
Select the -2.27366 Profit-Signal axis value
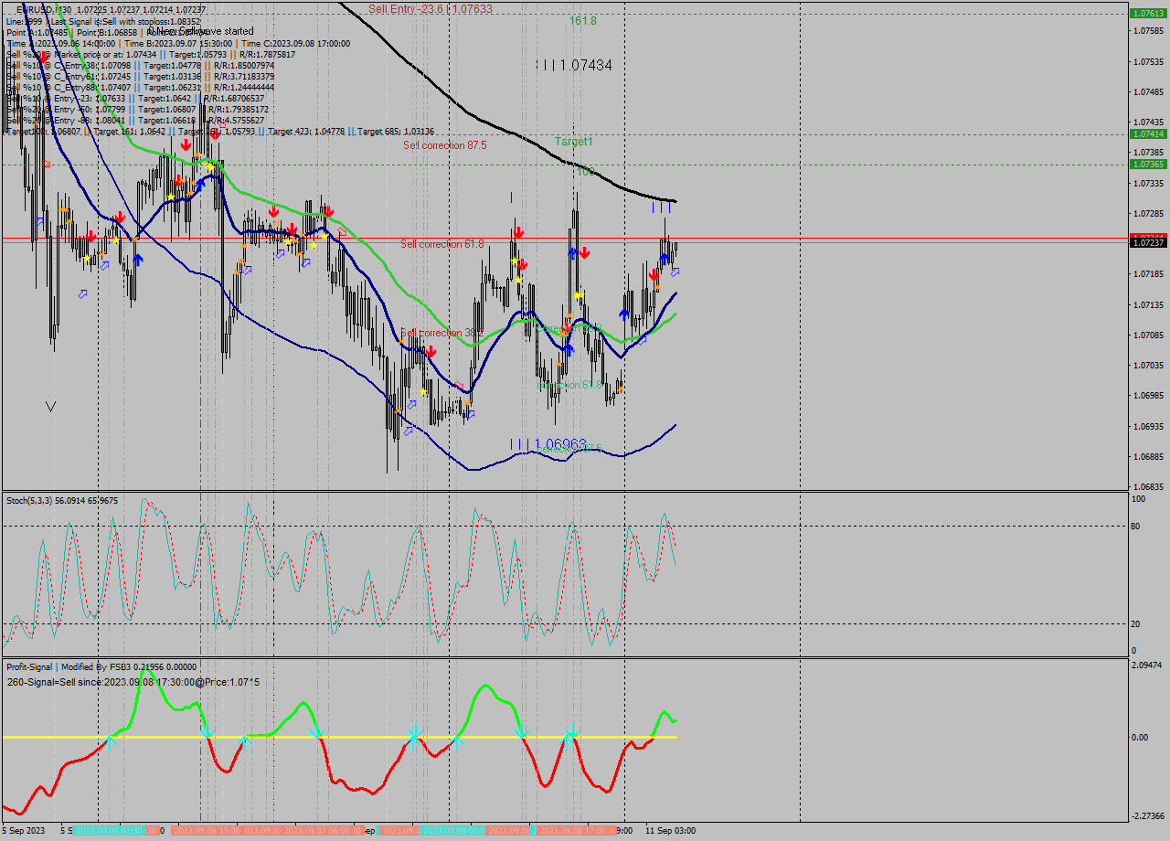coord(1147,815)
